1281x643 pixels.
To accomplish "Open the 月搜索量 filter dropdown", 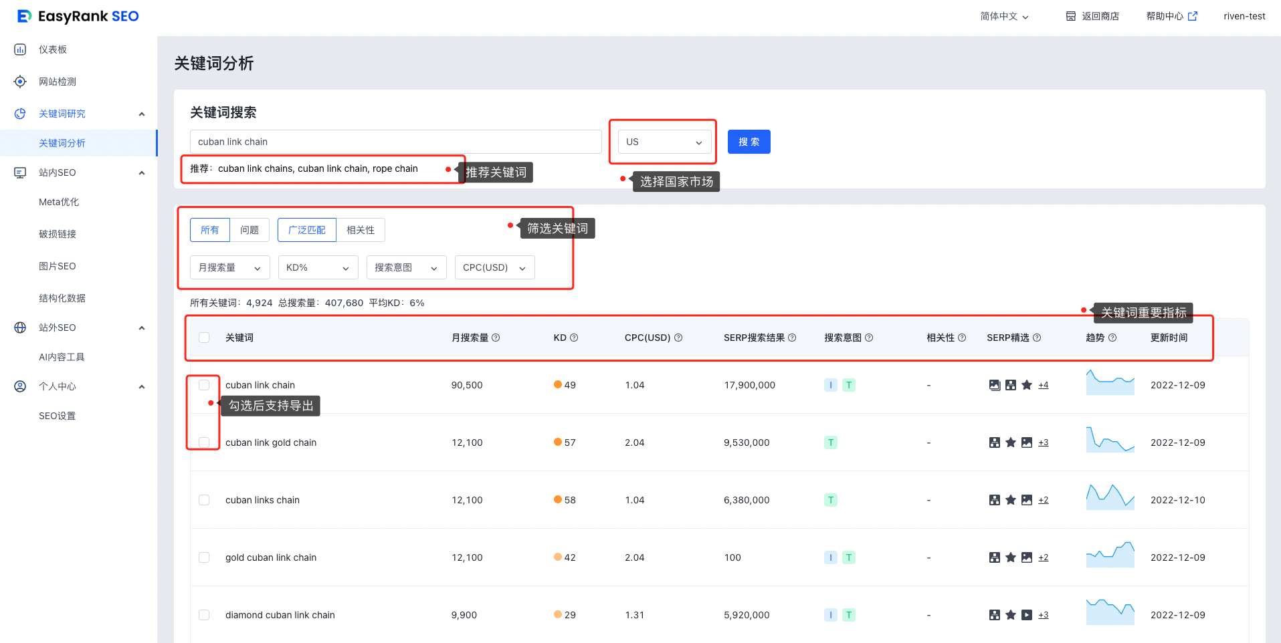I will (x=230, y=267).
